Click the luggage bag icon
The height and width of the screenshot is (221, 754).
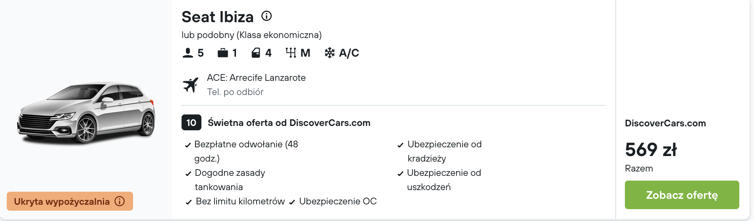click(x=223, y=53)
